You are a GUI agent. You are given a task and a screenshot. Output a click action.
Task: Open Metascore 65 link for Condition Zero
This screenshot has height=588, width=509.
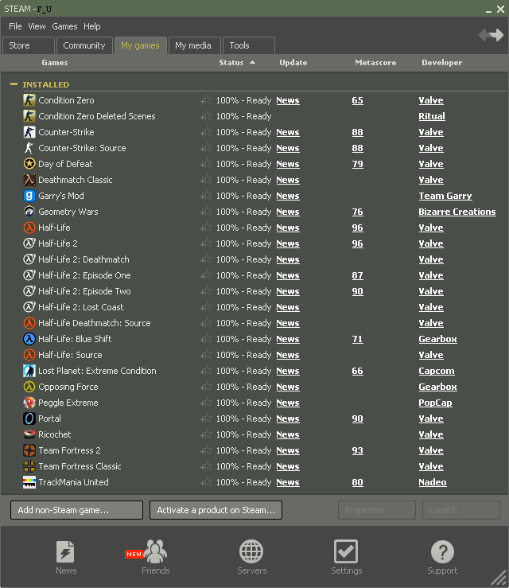358,100
